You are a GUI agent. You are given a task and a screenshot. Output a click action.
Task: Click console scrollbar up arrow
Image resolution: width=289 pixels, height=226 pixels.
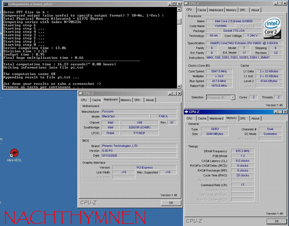(179, 9)
